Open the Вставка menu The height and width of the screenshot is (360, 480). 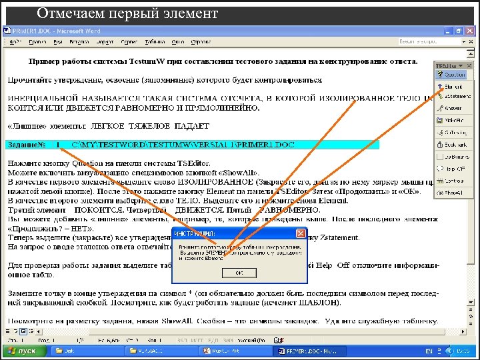79,42
